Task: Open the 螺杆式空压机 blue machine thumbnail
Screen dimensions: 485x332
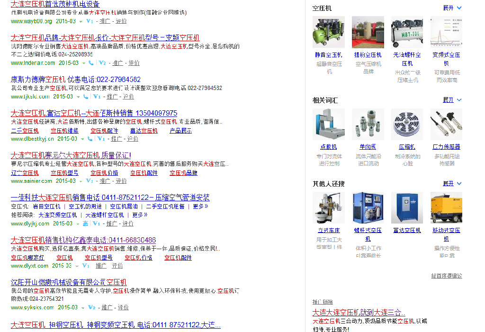Action: [368, 207]
